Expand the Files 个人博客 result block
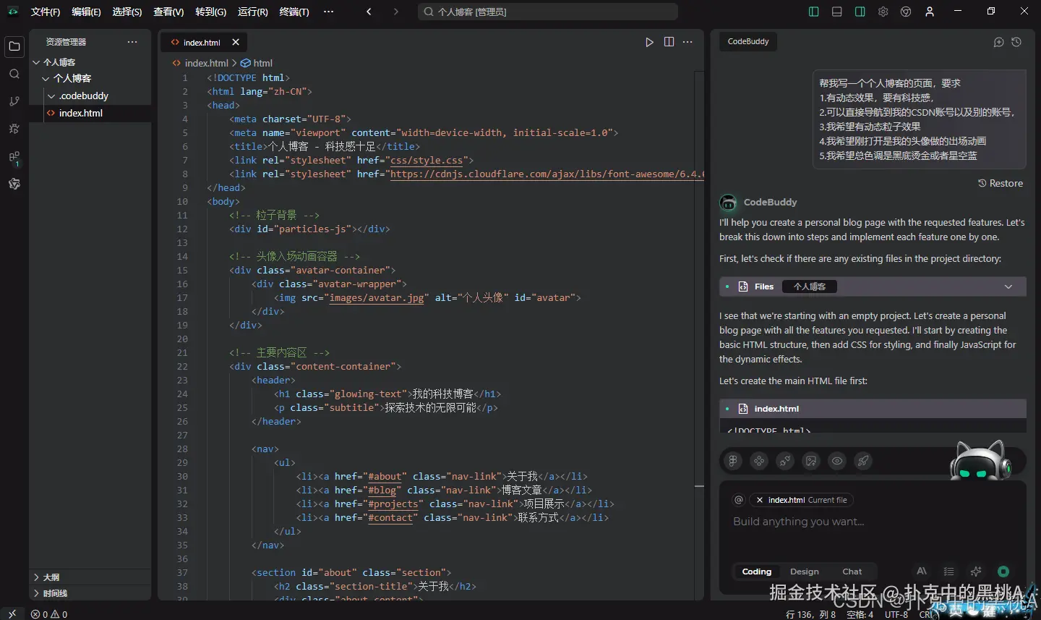1041x620 pixels. tap(1008, 286)
